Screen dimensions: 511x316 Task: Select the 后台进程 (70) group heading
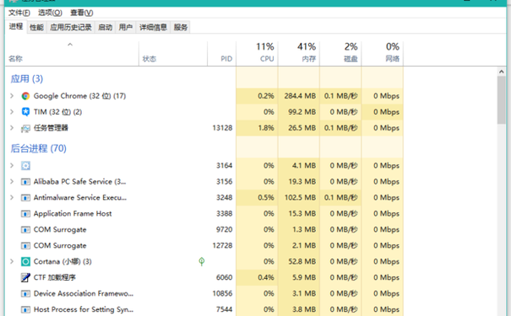pos(39,148)
